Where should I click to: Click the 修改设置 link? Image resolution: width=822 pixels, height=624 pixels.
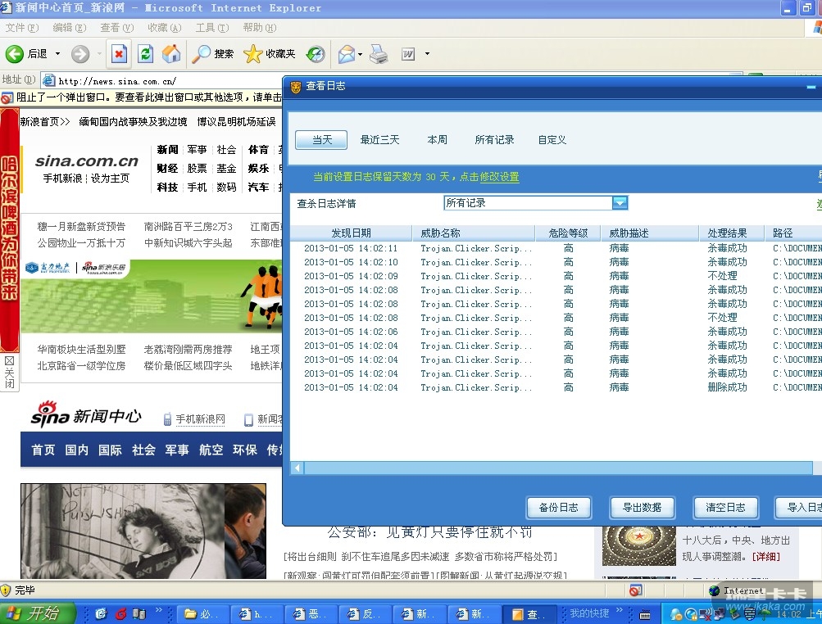(500, 177)
